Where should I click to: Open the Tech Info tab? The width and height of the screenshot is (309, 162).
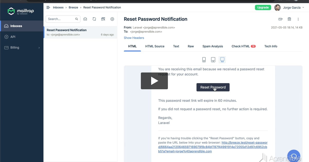click(x=271, y=46)
